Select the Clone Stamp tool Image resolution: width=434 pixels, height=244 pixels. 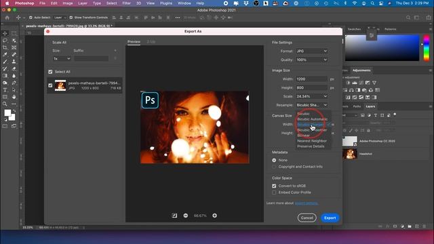pyautogui.click(x=14, y=62)
